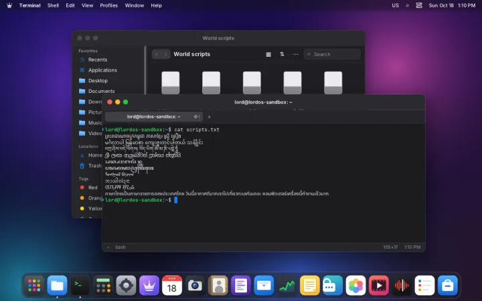Open the App Store bag icon in dock
482x301 pixels.
tap(448, 286)
